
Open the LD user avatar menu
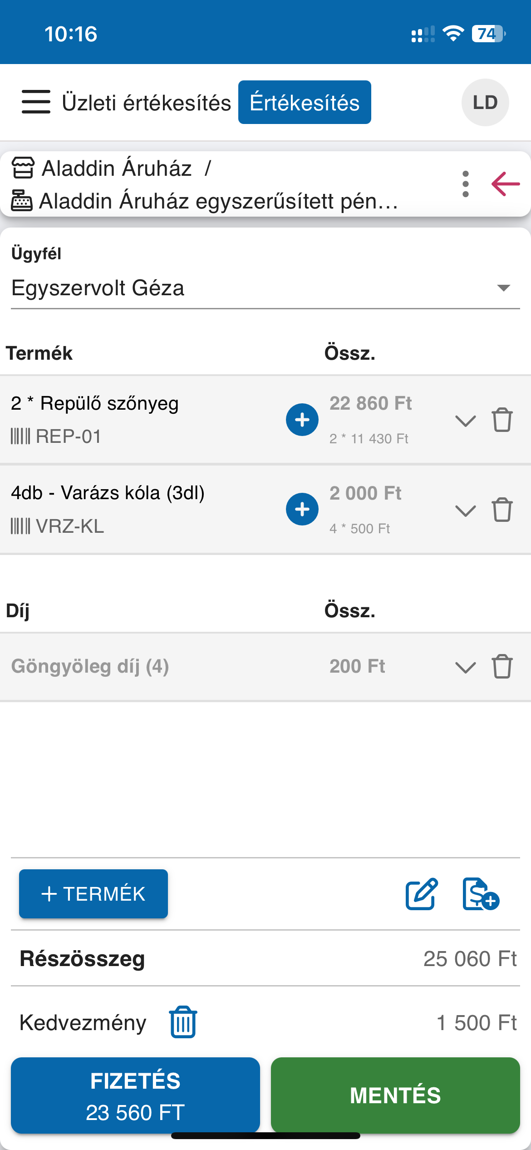(x=485, y=102)
